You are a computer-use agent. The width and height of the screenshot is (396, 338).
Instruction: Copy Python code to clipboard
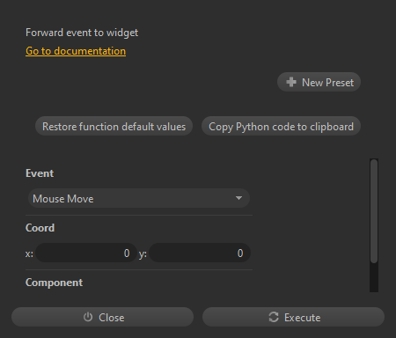(281, 127)
